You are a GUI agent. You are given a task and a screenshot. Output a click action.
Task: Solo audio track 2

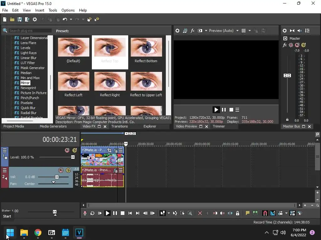pyautogui.click(x=68, y=170)
